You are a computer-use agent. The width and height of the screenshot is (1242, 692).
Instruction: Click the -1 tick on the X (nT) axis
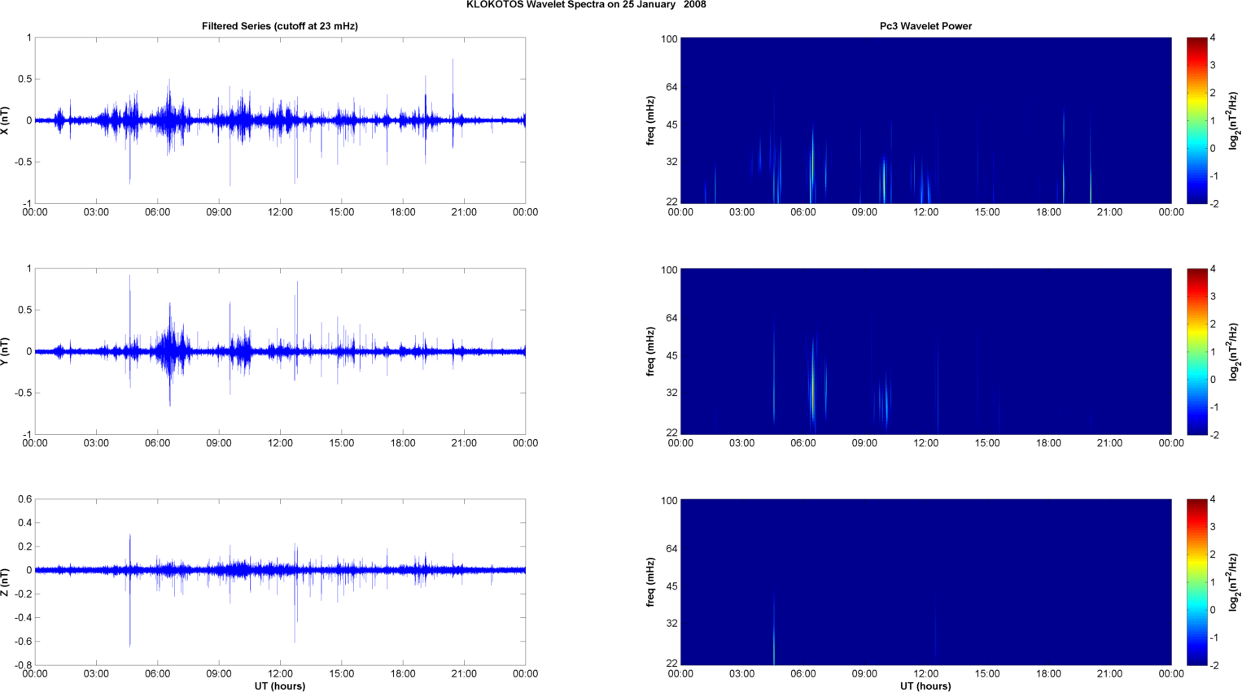[x=28, y=204]
